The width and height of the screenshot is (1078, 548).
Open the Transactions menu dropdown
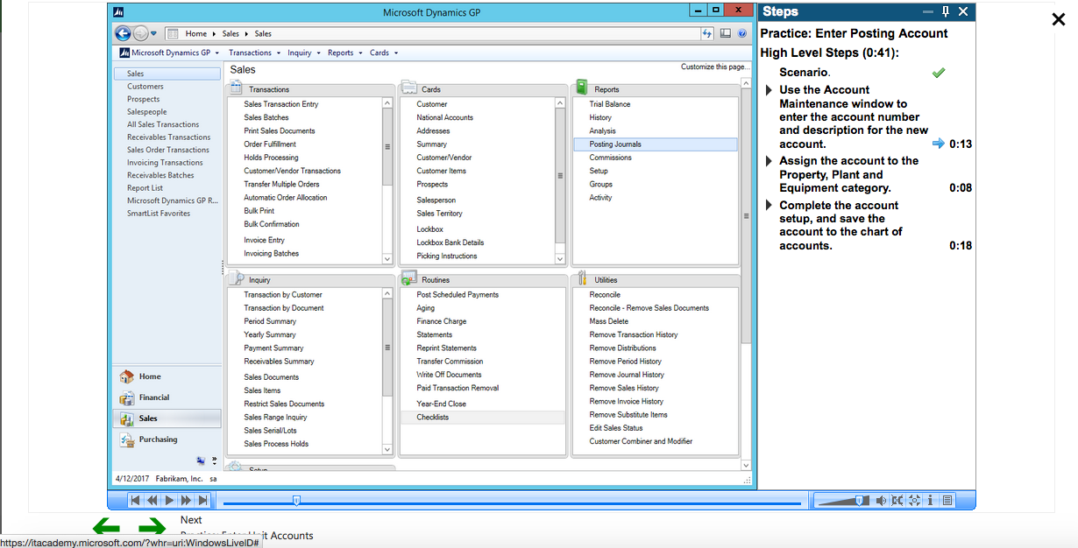point(254,53)
